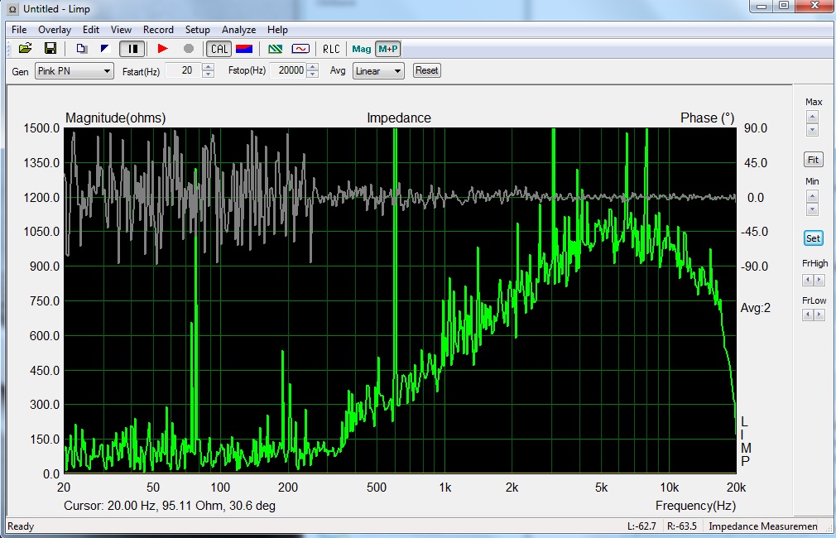Open the File menu
Image resolution: width=836 pixels, height=538 pixels.
[x=19, y=30]
